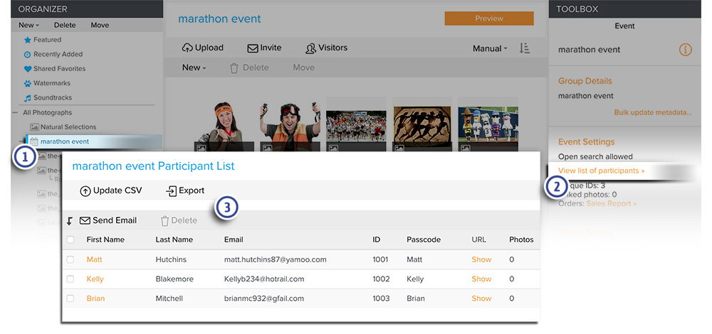Check the checkbox for Brian Mitchell
Viewport: 712px width, 334px height.
pyautogui.click(x=70, y=298)
